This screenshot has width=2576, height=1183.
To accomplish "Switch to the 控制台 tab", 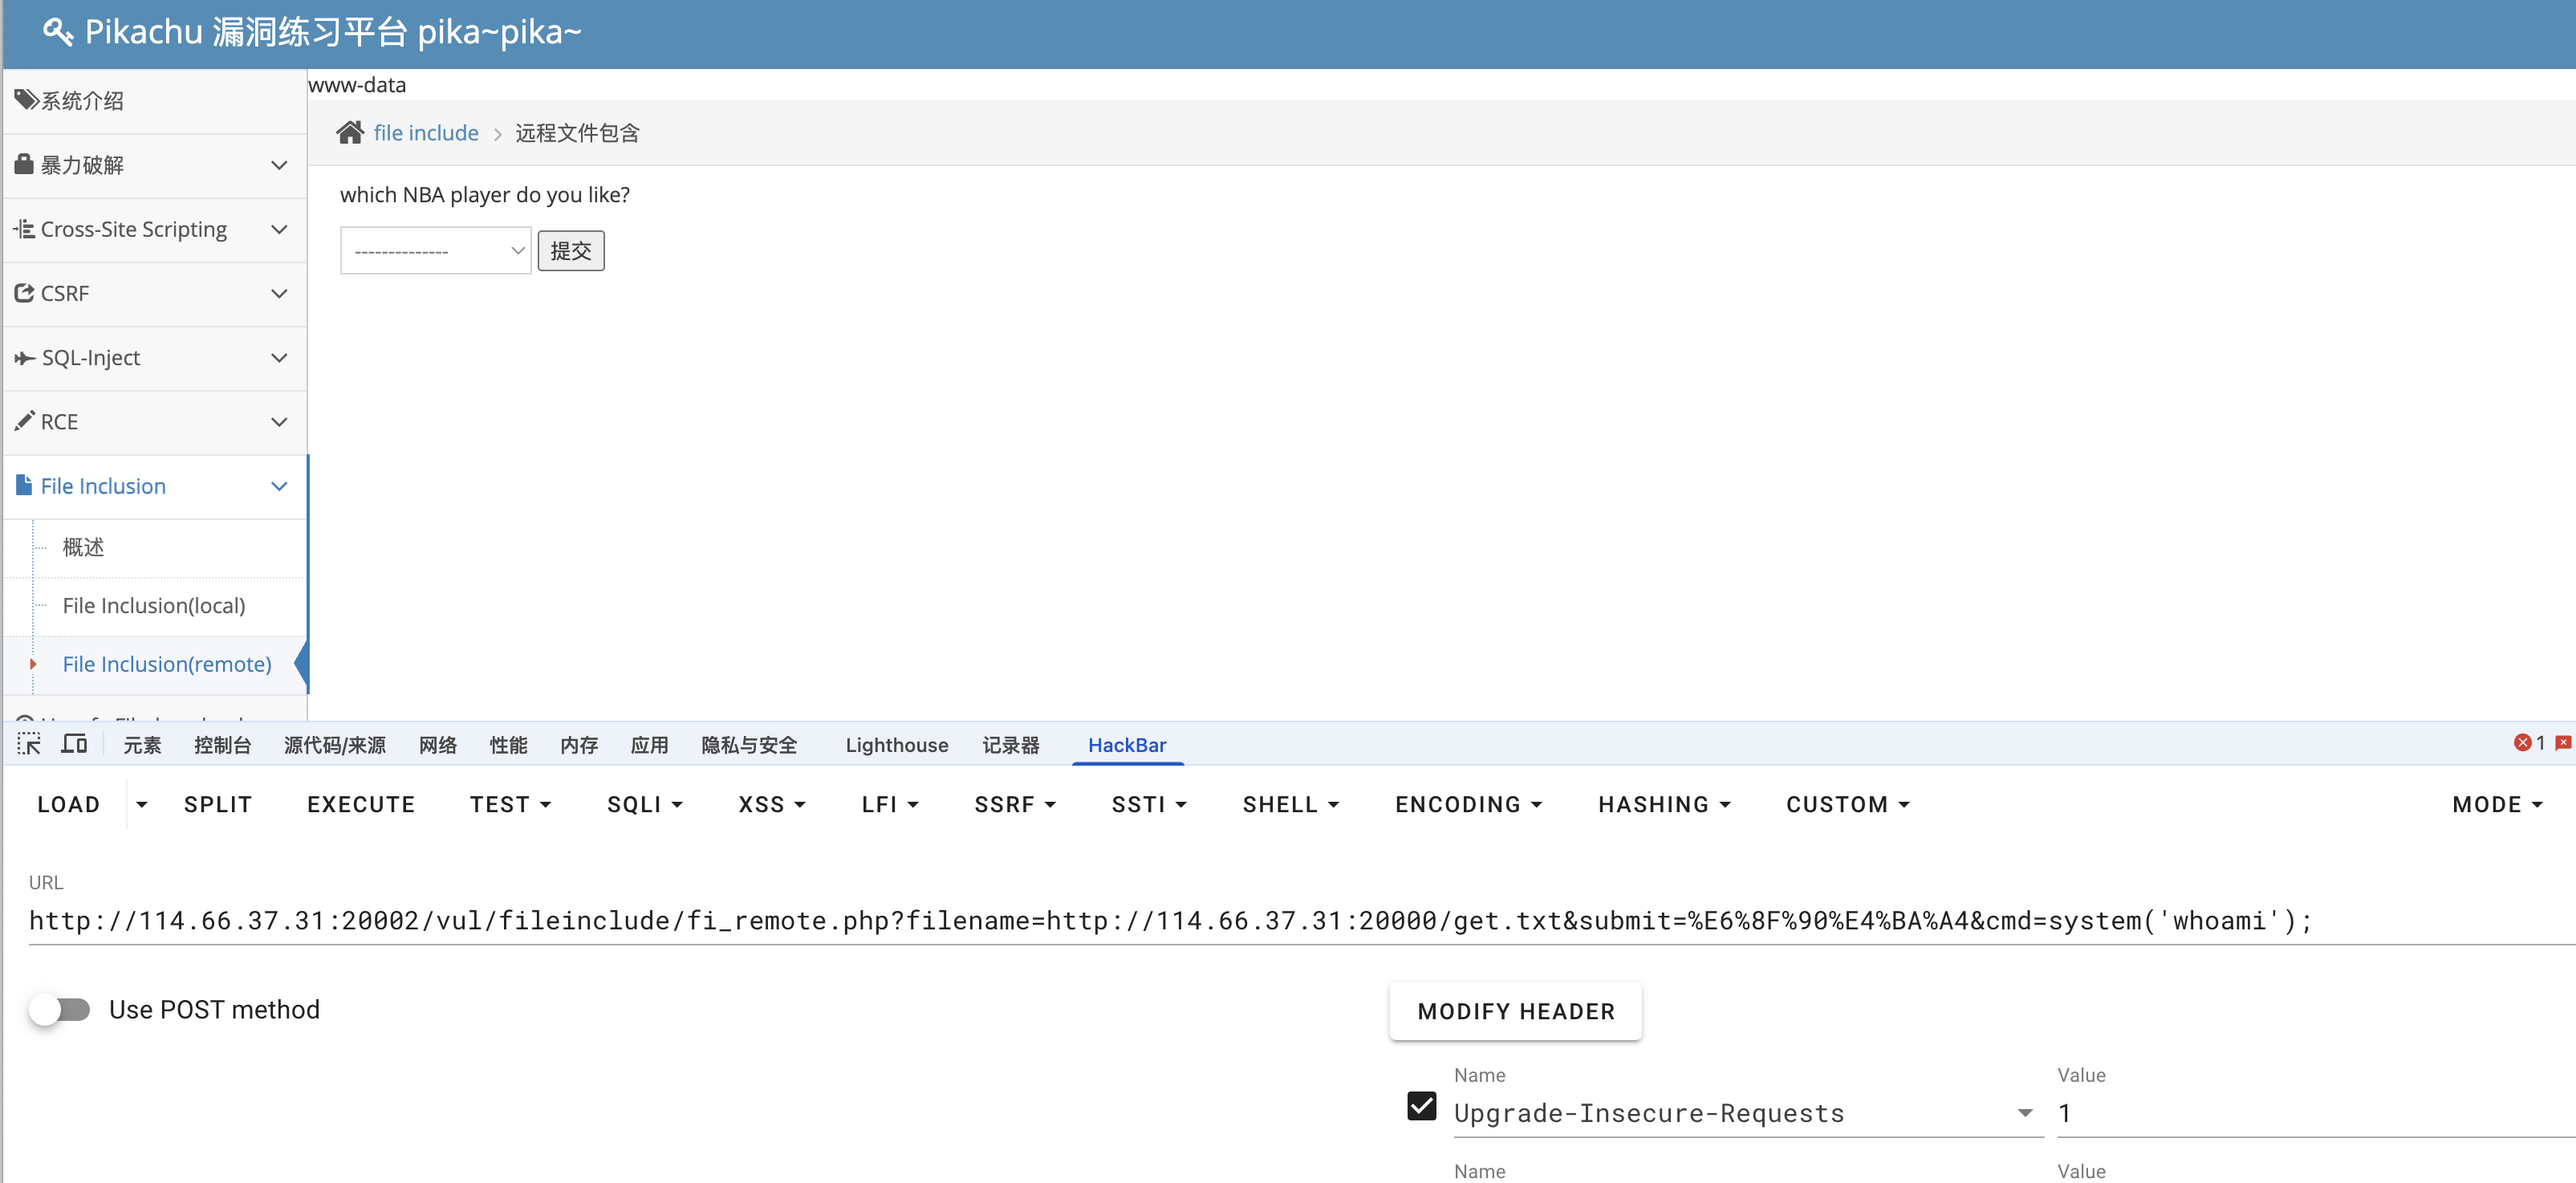I will tap(222, 745).
